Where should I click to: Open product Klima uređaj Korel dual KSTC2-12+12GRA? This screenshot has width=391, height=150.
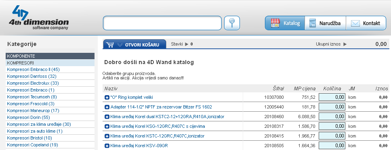point(167,117)
